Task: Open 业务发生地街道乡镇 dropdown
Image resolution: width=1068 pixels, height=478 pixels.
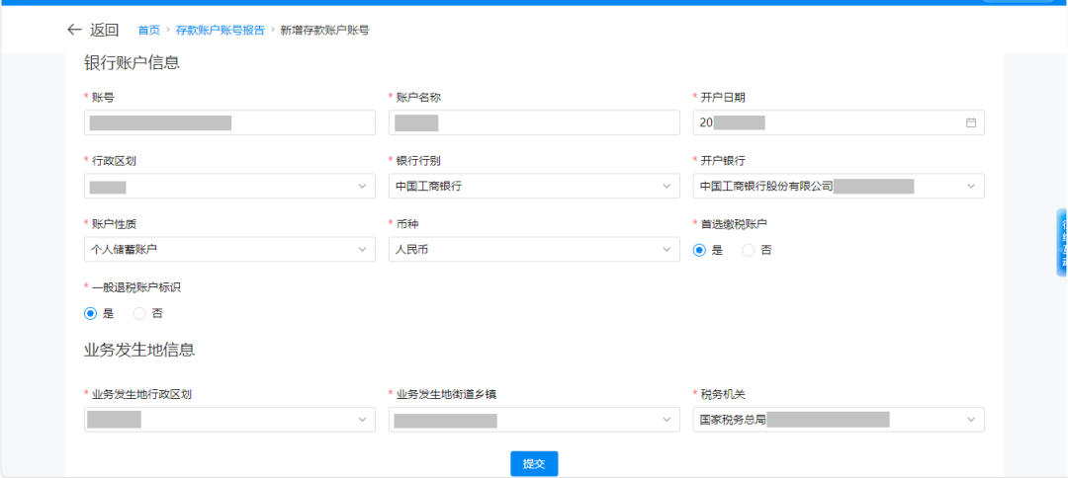Action: click(x=534, y=420)
